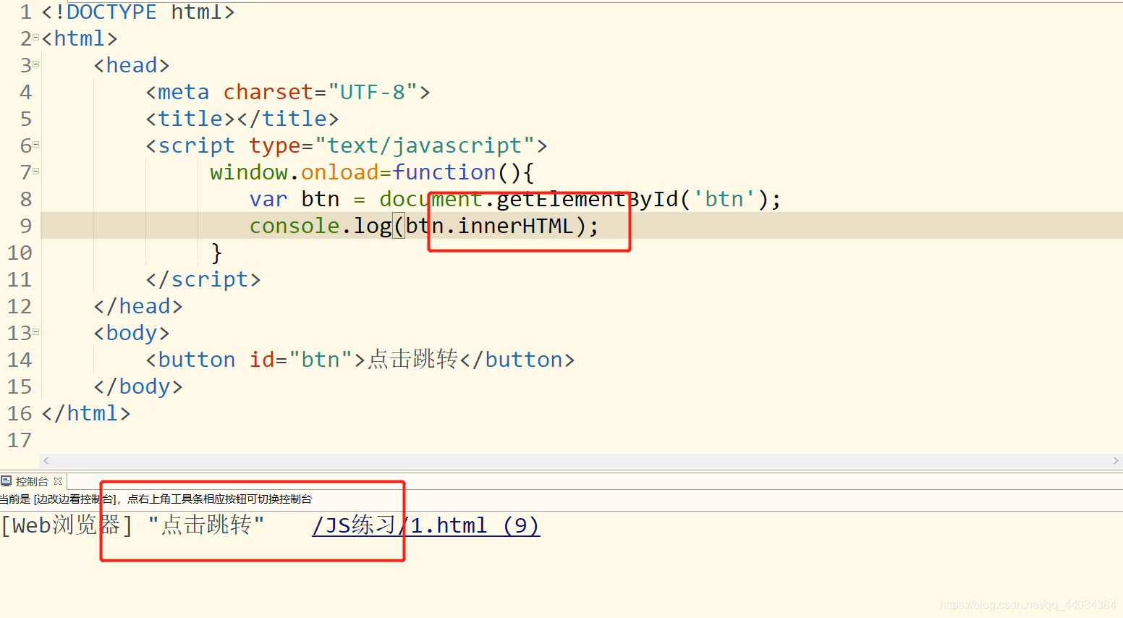Close the 控制台 console tab
This screenshot has height=618, width=1123.
(57, 481)
